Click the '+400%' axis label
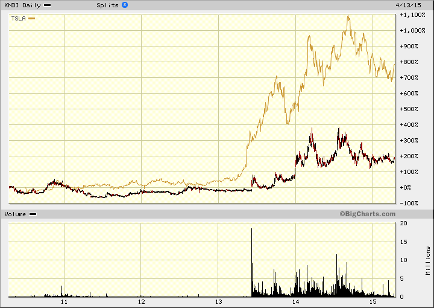The width and height of the screenshot is (434, 308). (409, 125)
